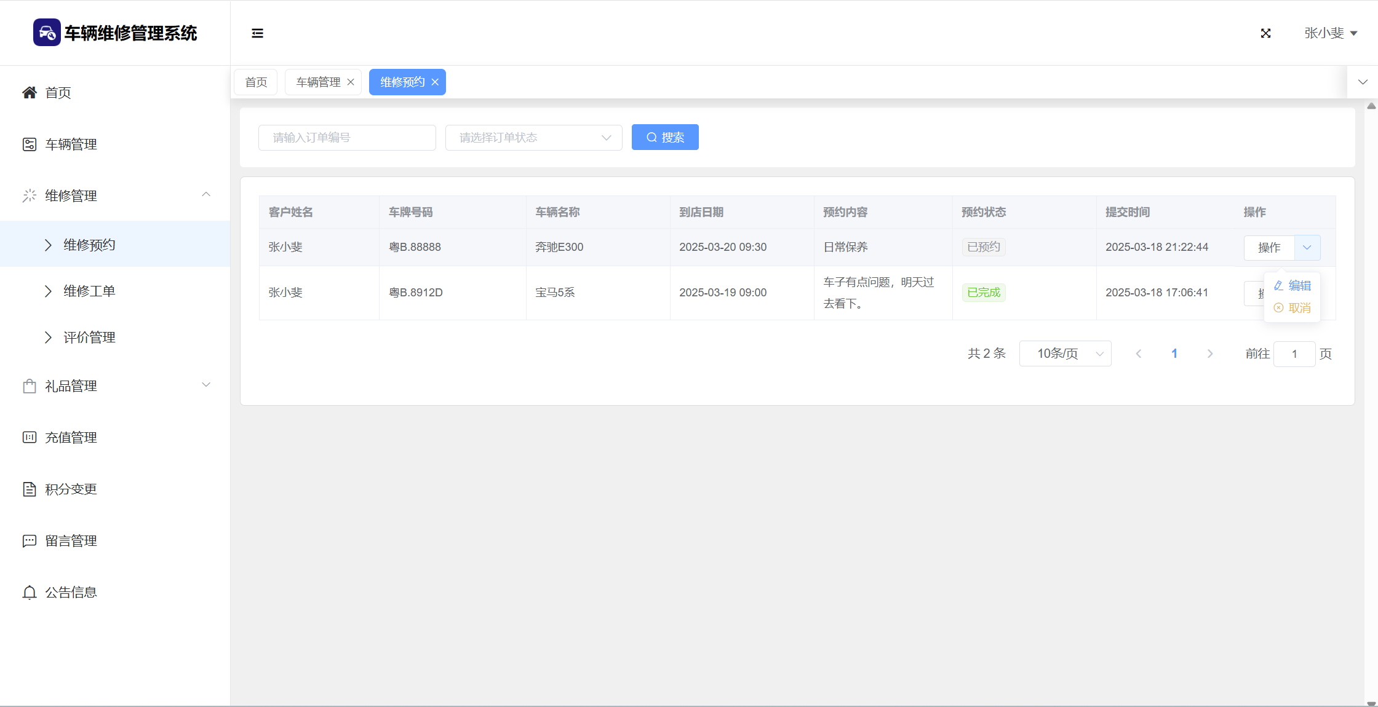Open the 张小斐 user menu
This screenshot has width=1378, height=707.
[x=1330, y=33]
